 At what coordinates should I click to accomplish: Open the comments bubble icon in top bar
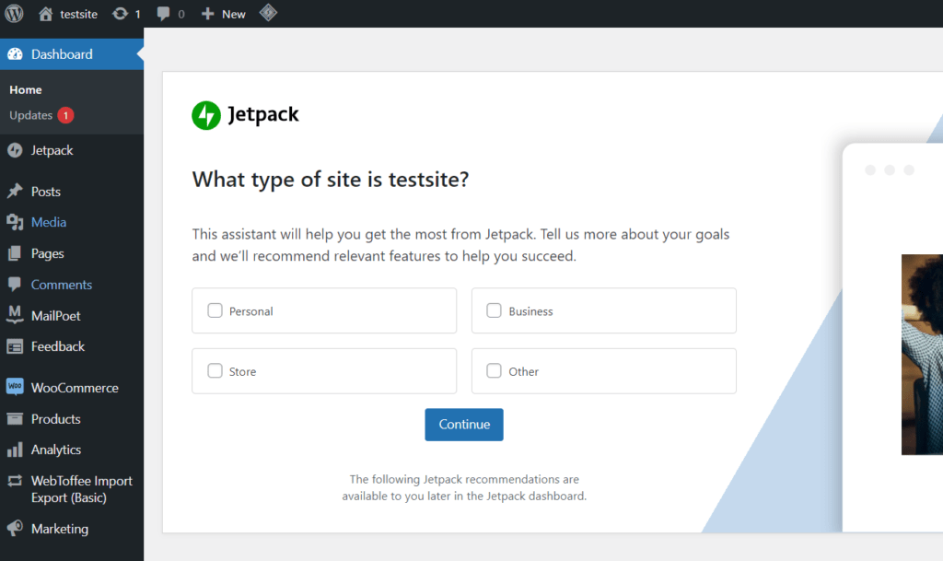pos(164,14)
